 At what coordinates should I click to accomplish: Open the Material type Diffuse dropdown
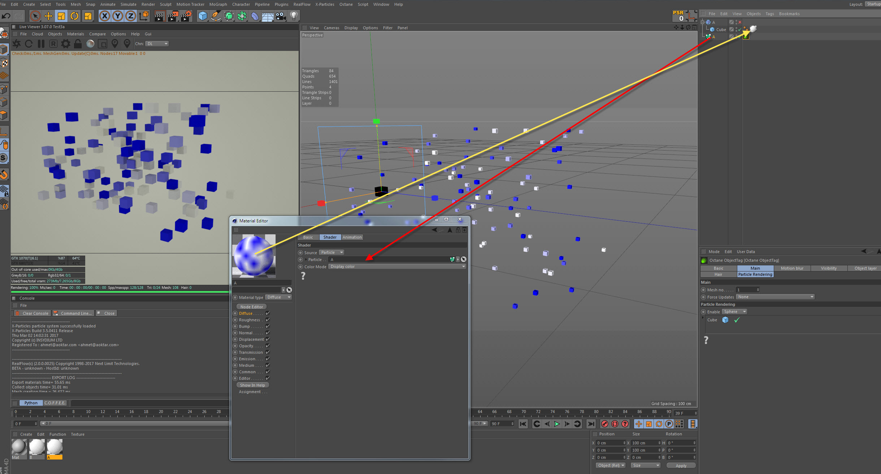pyautogui.click(x=279, y=297)
